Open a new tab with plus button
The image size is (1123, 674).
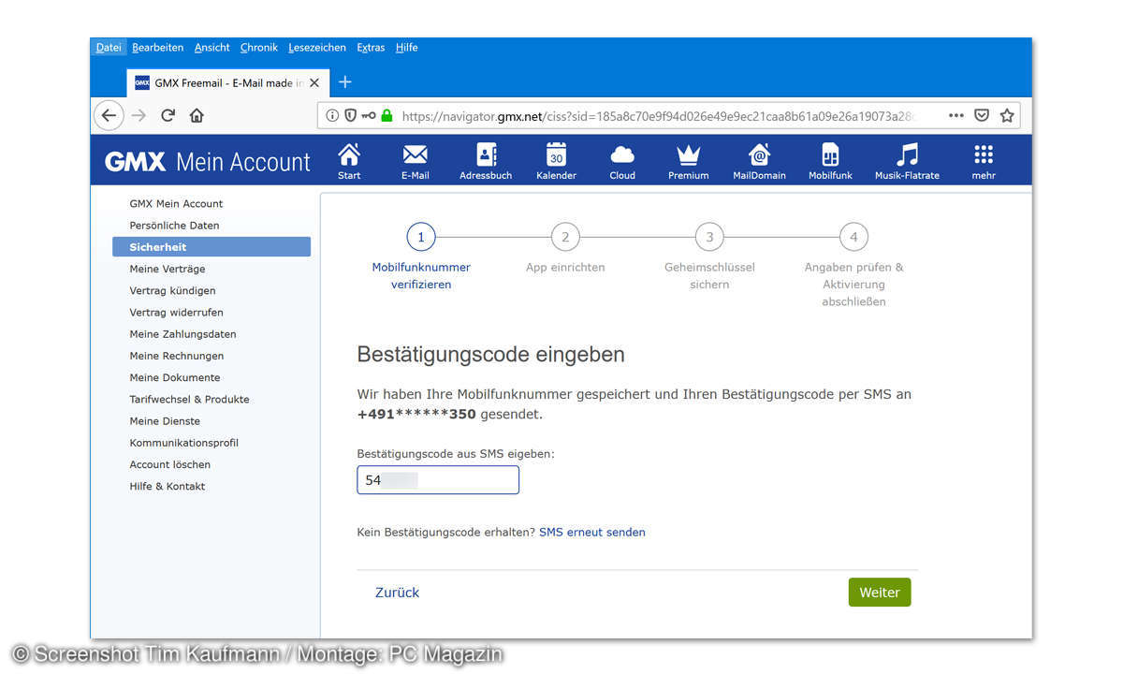pos(344,82)
